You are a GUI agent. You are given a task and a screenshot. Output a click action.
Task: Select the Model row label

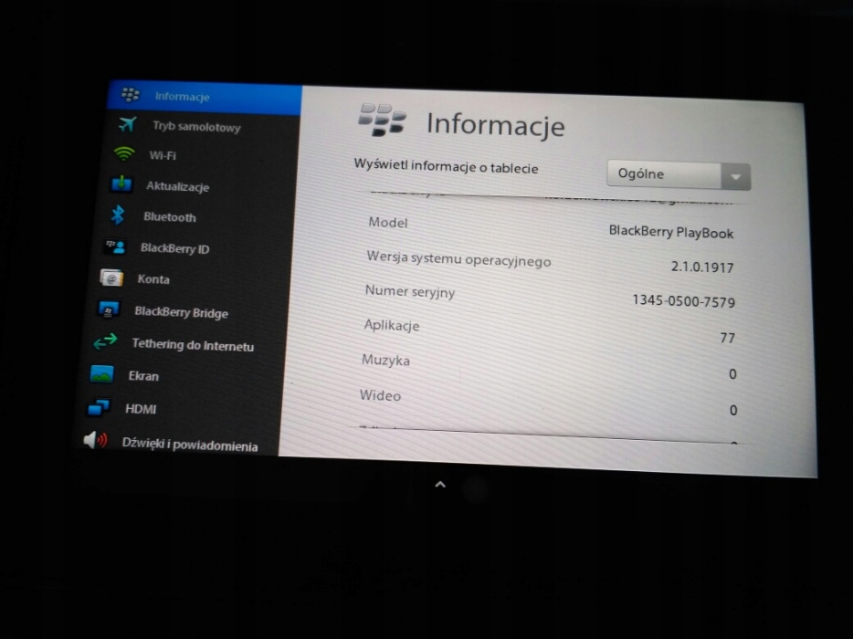pos(388,223)
